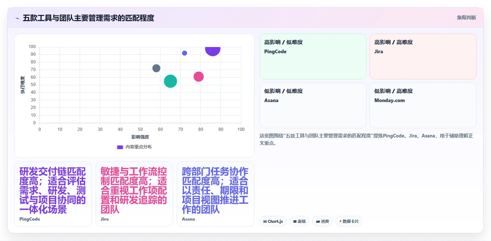Open the 低影响 / 低难度 quadrant card
This screenshot has width=491, height=241.
tap(313, 105)
